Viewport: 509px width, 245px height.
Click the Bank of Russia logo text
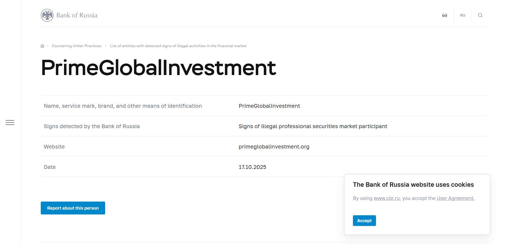click(77, 15)
